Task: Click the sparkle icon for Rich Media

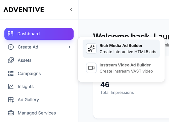Action: click(91, 48)
